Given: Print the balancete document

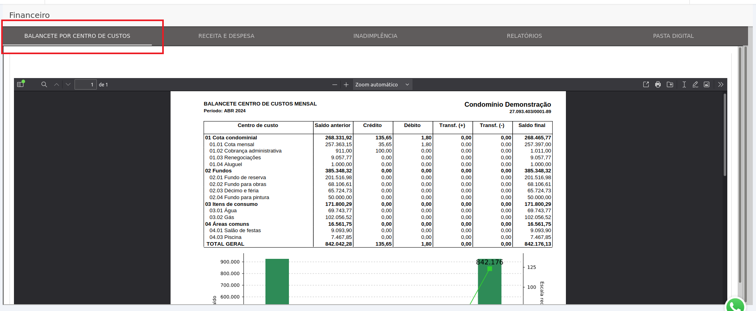Looking at the screenshot, I should pyautogui.click(x=658, y=84).
